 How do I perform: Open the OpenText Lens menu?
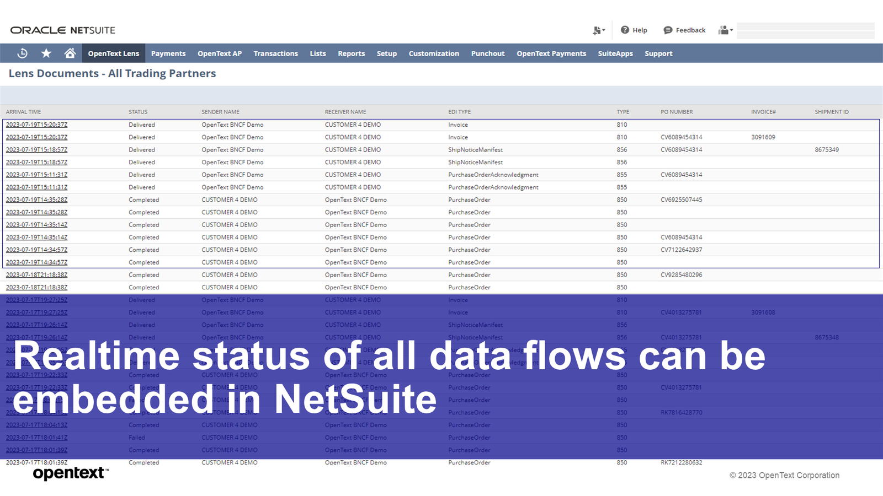click(114, 53)
